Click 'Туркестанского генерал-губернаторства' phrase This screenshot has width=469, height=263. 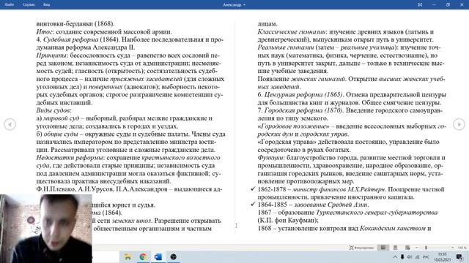(x=377, y=213)
